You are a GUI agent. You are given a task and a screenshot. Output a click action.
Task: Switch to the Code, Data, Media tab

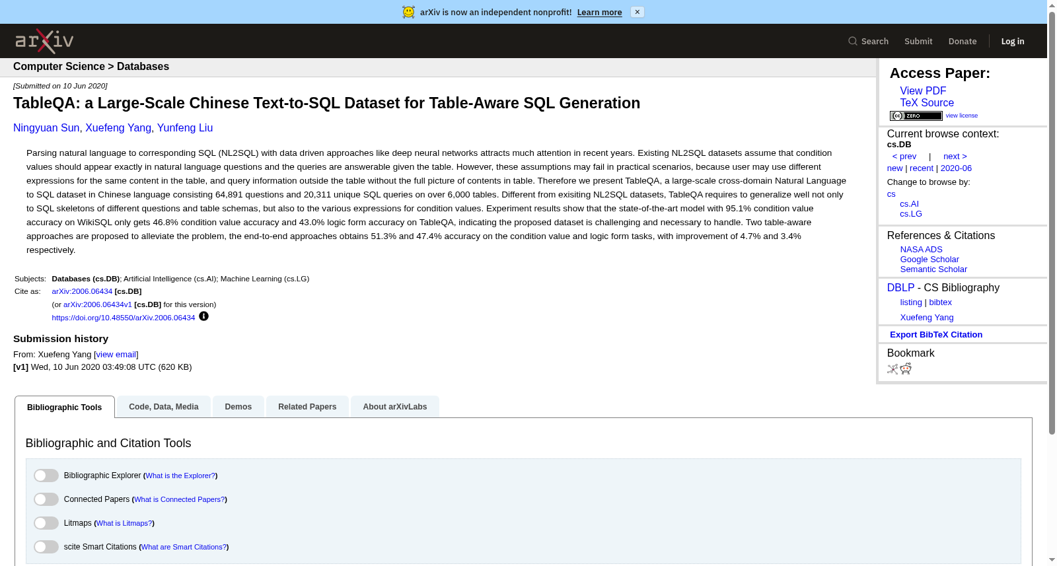(164, 407)
